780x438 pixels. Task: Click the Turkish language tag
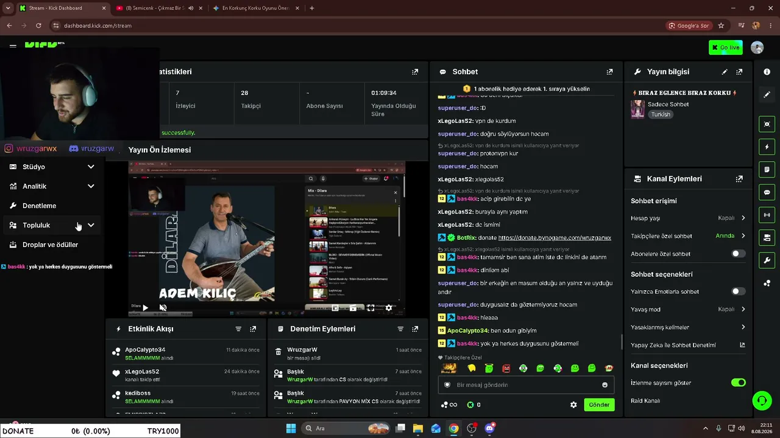coord(660,114)
